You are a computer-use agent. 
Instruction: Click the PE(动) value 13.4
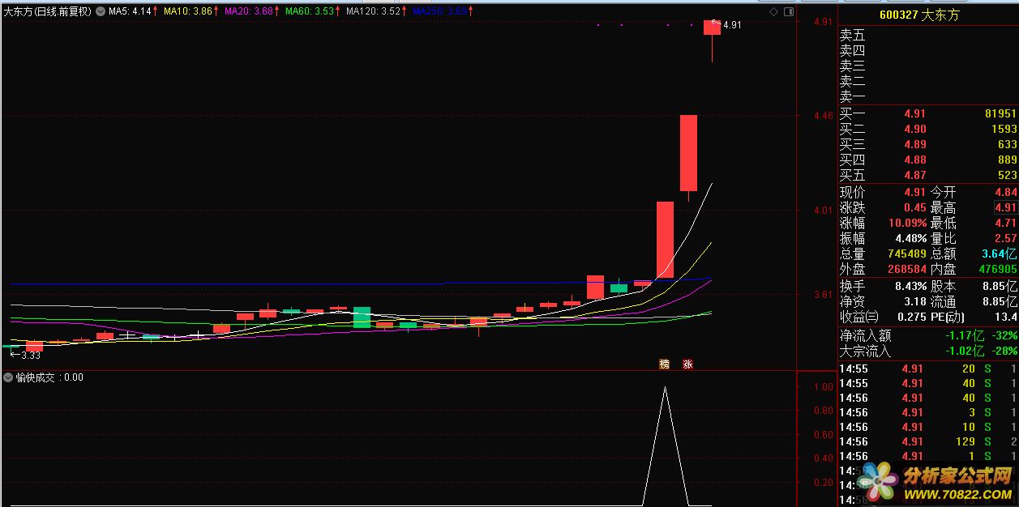(1005, 317)
